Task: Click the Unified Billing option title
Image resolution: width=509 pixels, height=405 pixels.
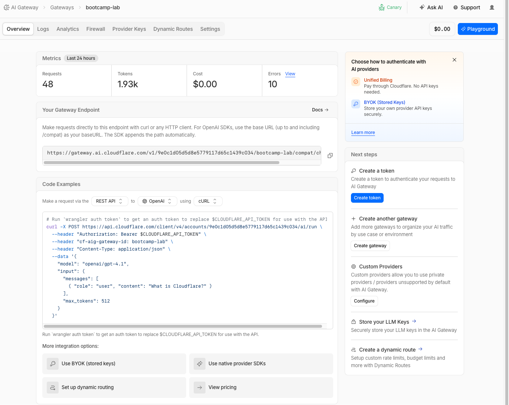Action: 378,80
